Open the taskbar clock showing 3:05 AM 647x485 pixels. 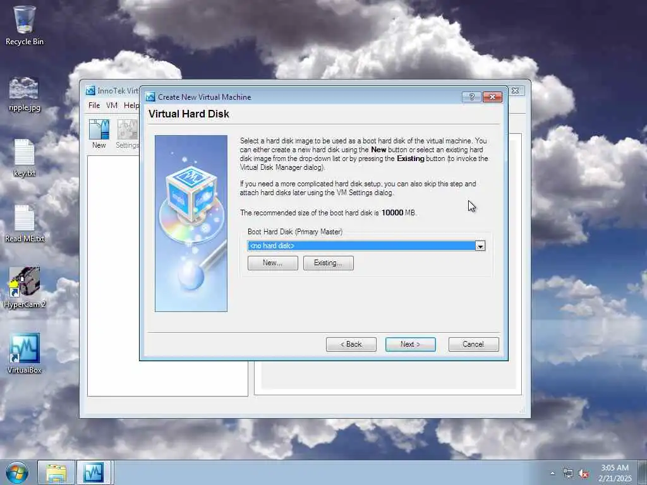[615, 473]
